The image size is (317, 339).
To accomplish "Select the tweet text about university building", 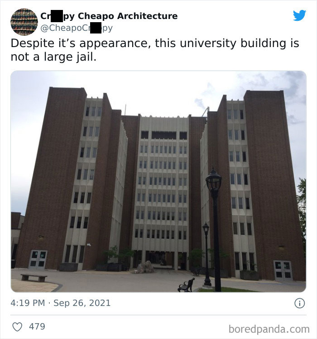I will [x=155, y=50].
